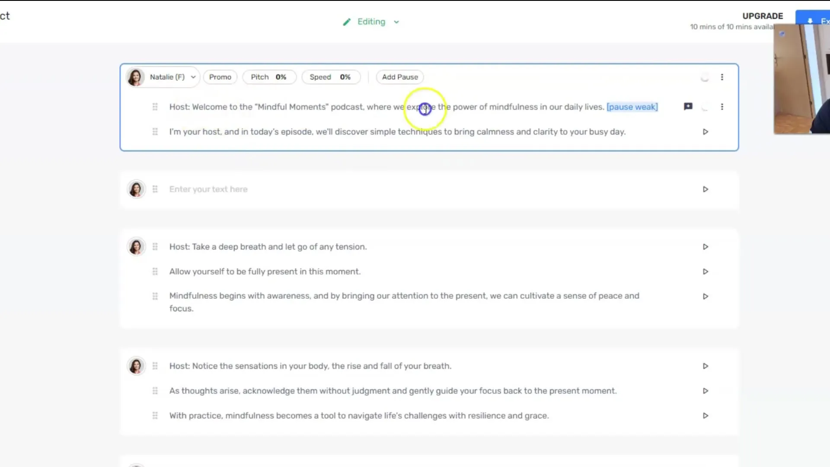
Task: Click voice avatar of "Take a deep breath" block
Action: [x=136, y=247]
